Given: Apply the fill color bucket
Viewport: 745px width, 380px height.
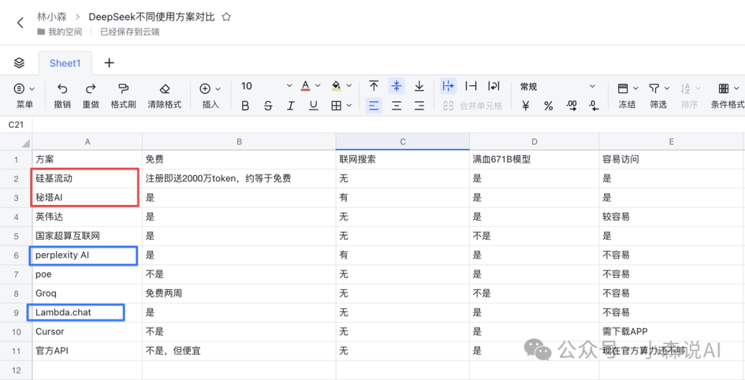Looking at the screenshot, I should pyautogui.click(x=337, y=86).
